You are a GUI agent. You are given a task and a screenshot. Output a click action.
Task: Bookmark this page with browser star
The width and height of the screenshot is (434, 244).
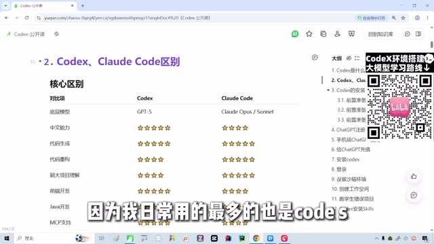pos(403,18)
